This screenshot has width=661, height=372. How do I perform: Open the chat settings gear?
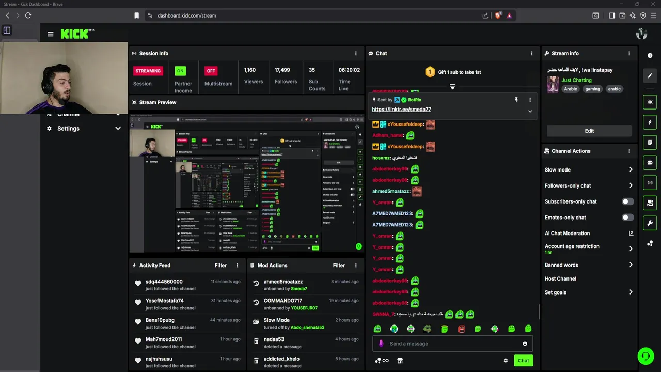tap(506, 361)
